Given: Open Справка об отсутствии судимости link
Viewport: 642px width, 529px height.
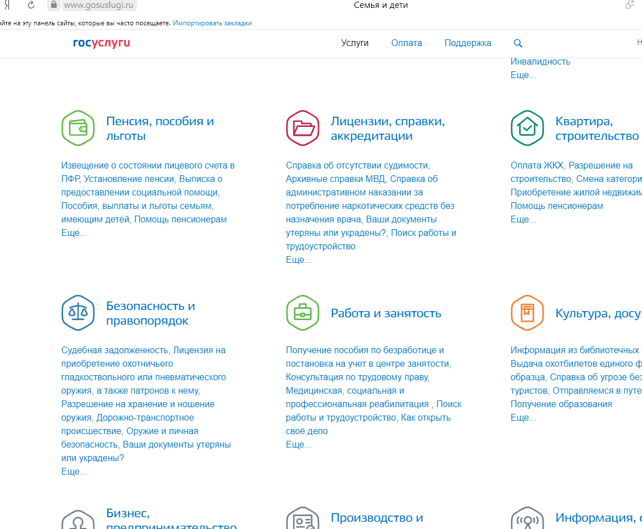Looking at the screenshot, I should (357, 166).
